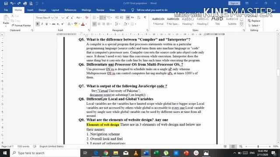The height and width of the screenshot is (157, 280).
Task: Toggle left-to-right text direction
Action: click(128, 17)
